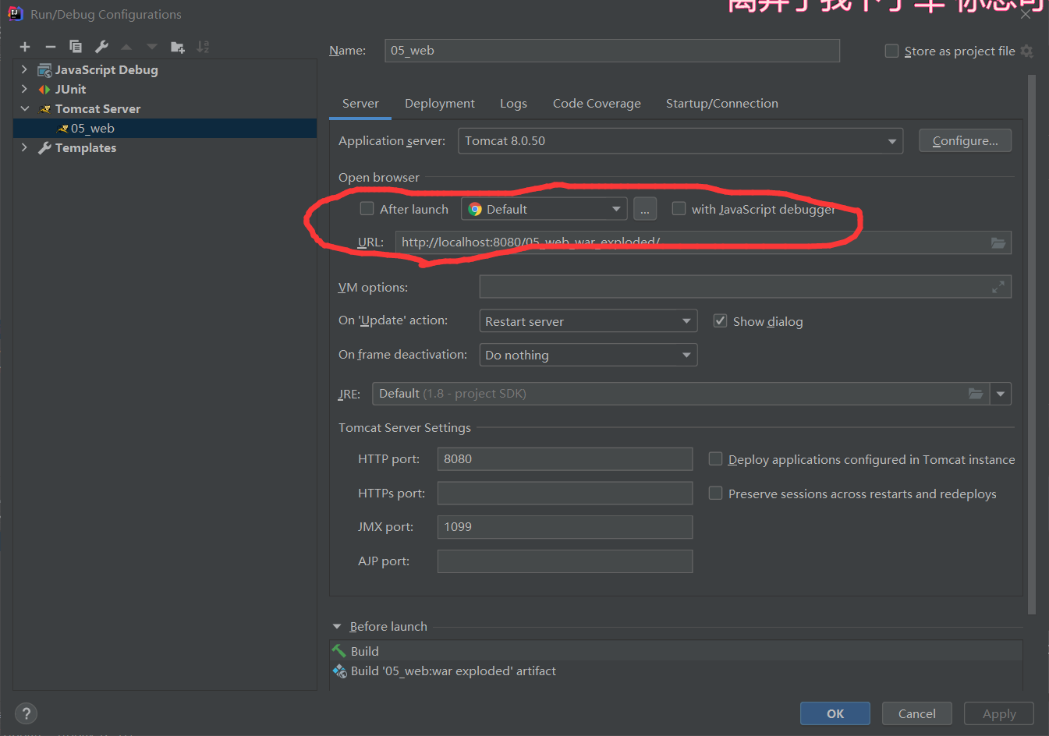Click the VM options input field
The image size is (1049, 736).
tap(746, 287)
